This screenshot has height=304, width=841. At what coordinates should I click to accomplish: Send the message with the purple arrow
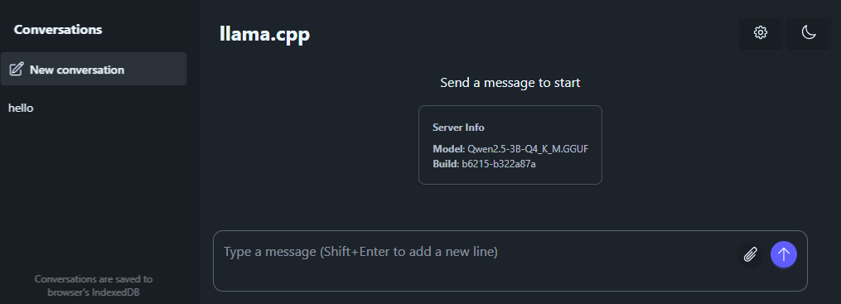tap(784, 254)
